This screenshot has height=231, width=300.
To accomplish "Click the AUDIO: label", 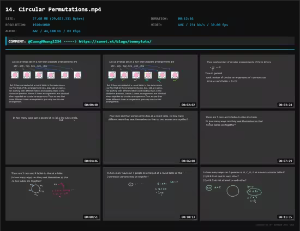I will pos(11,31).
